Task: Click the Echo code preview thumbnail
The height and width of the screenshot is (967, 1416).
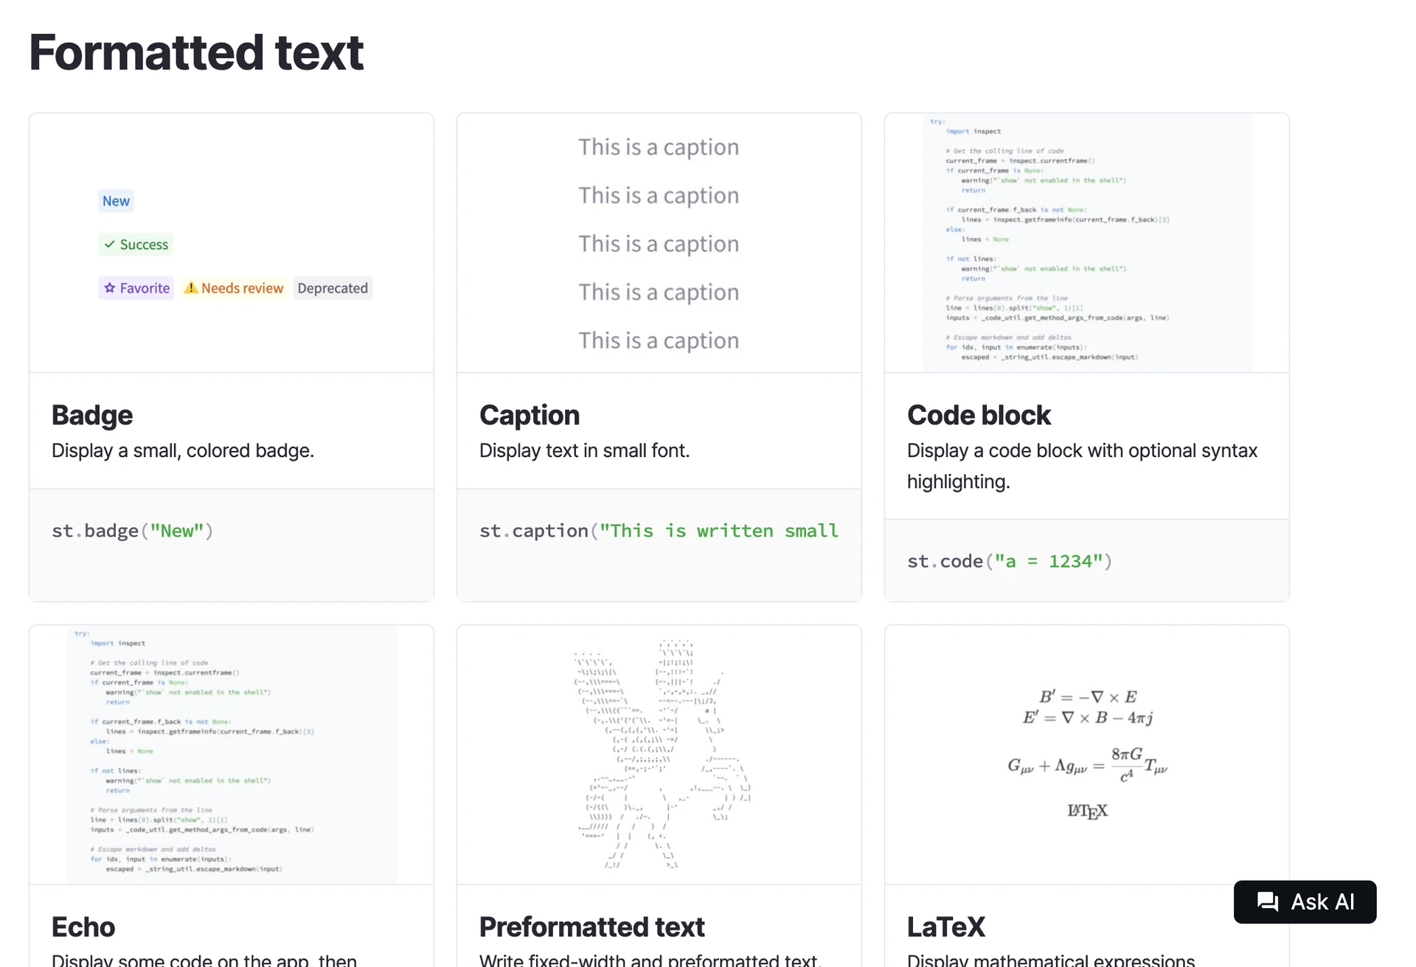Action: (231, 754)
